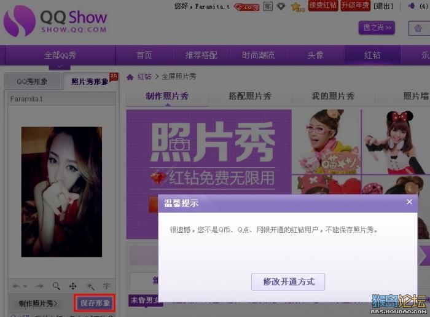Click the 逸之尚 >> button

click(x=377, y=28)
